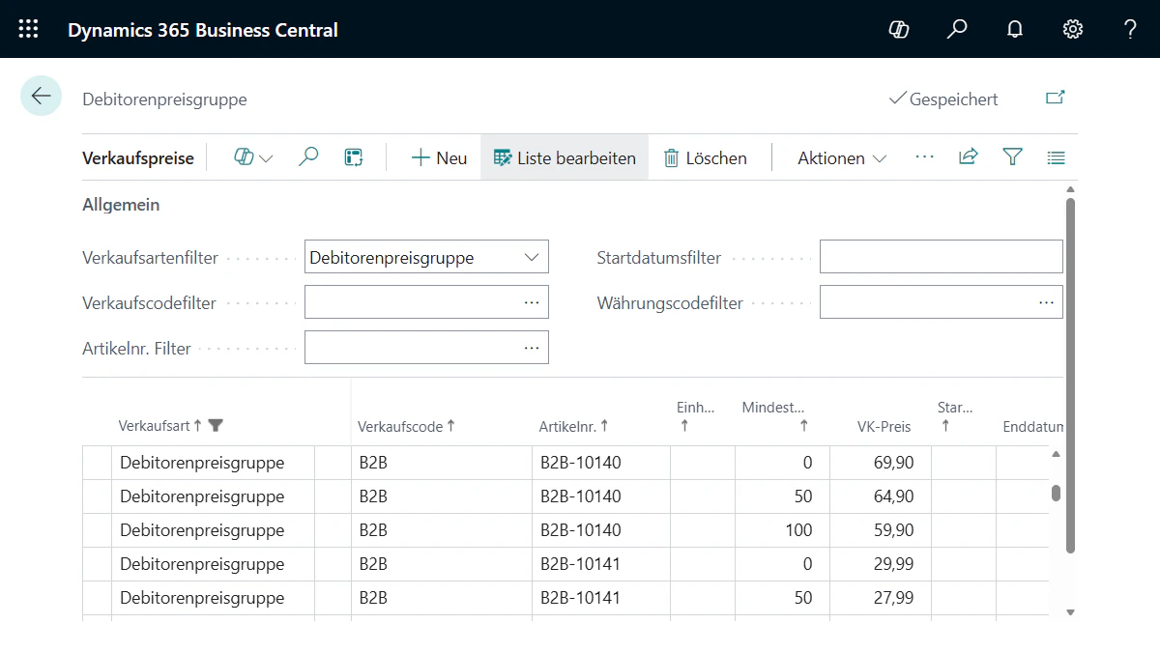Select Mindestmenge cell 100
1160x652 pixels.
click(782, 530)
